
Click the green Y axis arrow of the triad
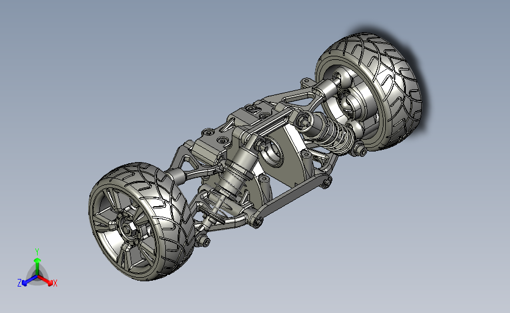pyautogui.click(x=38, y=266)
